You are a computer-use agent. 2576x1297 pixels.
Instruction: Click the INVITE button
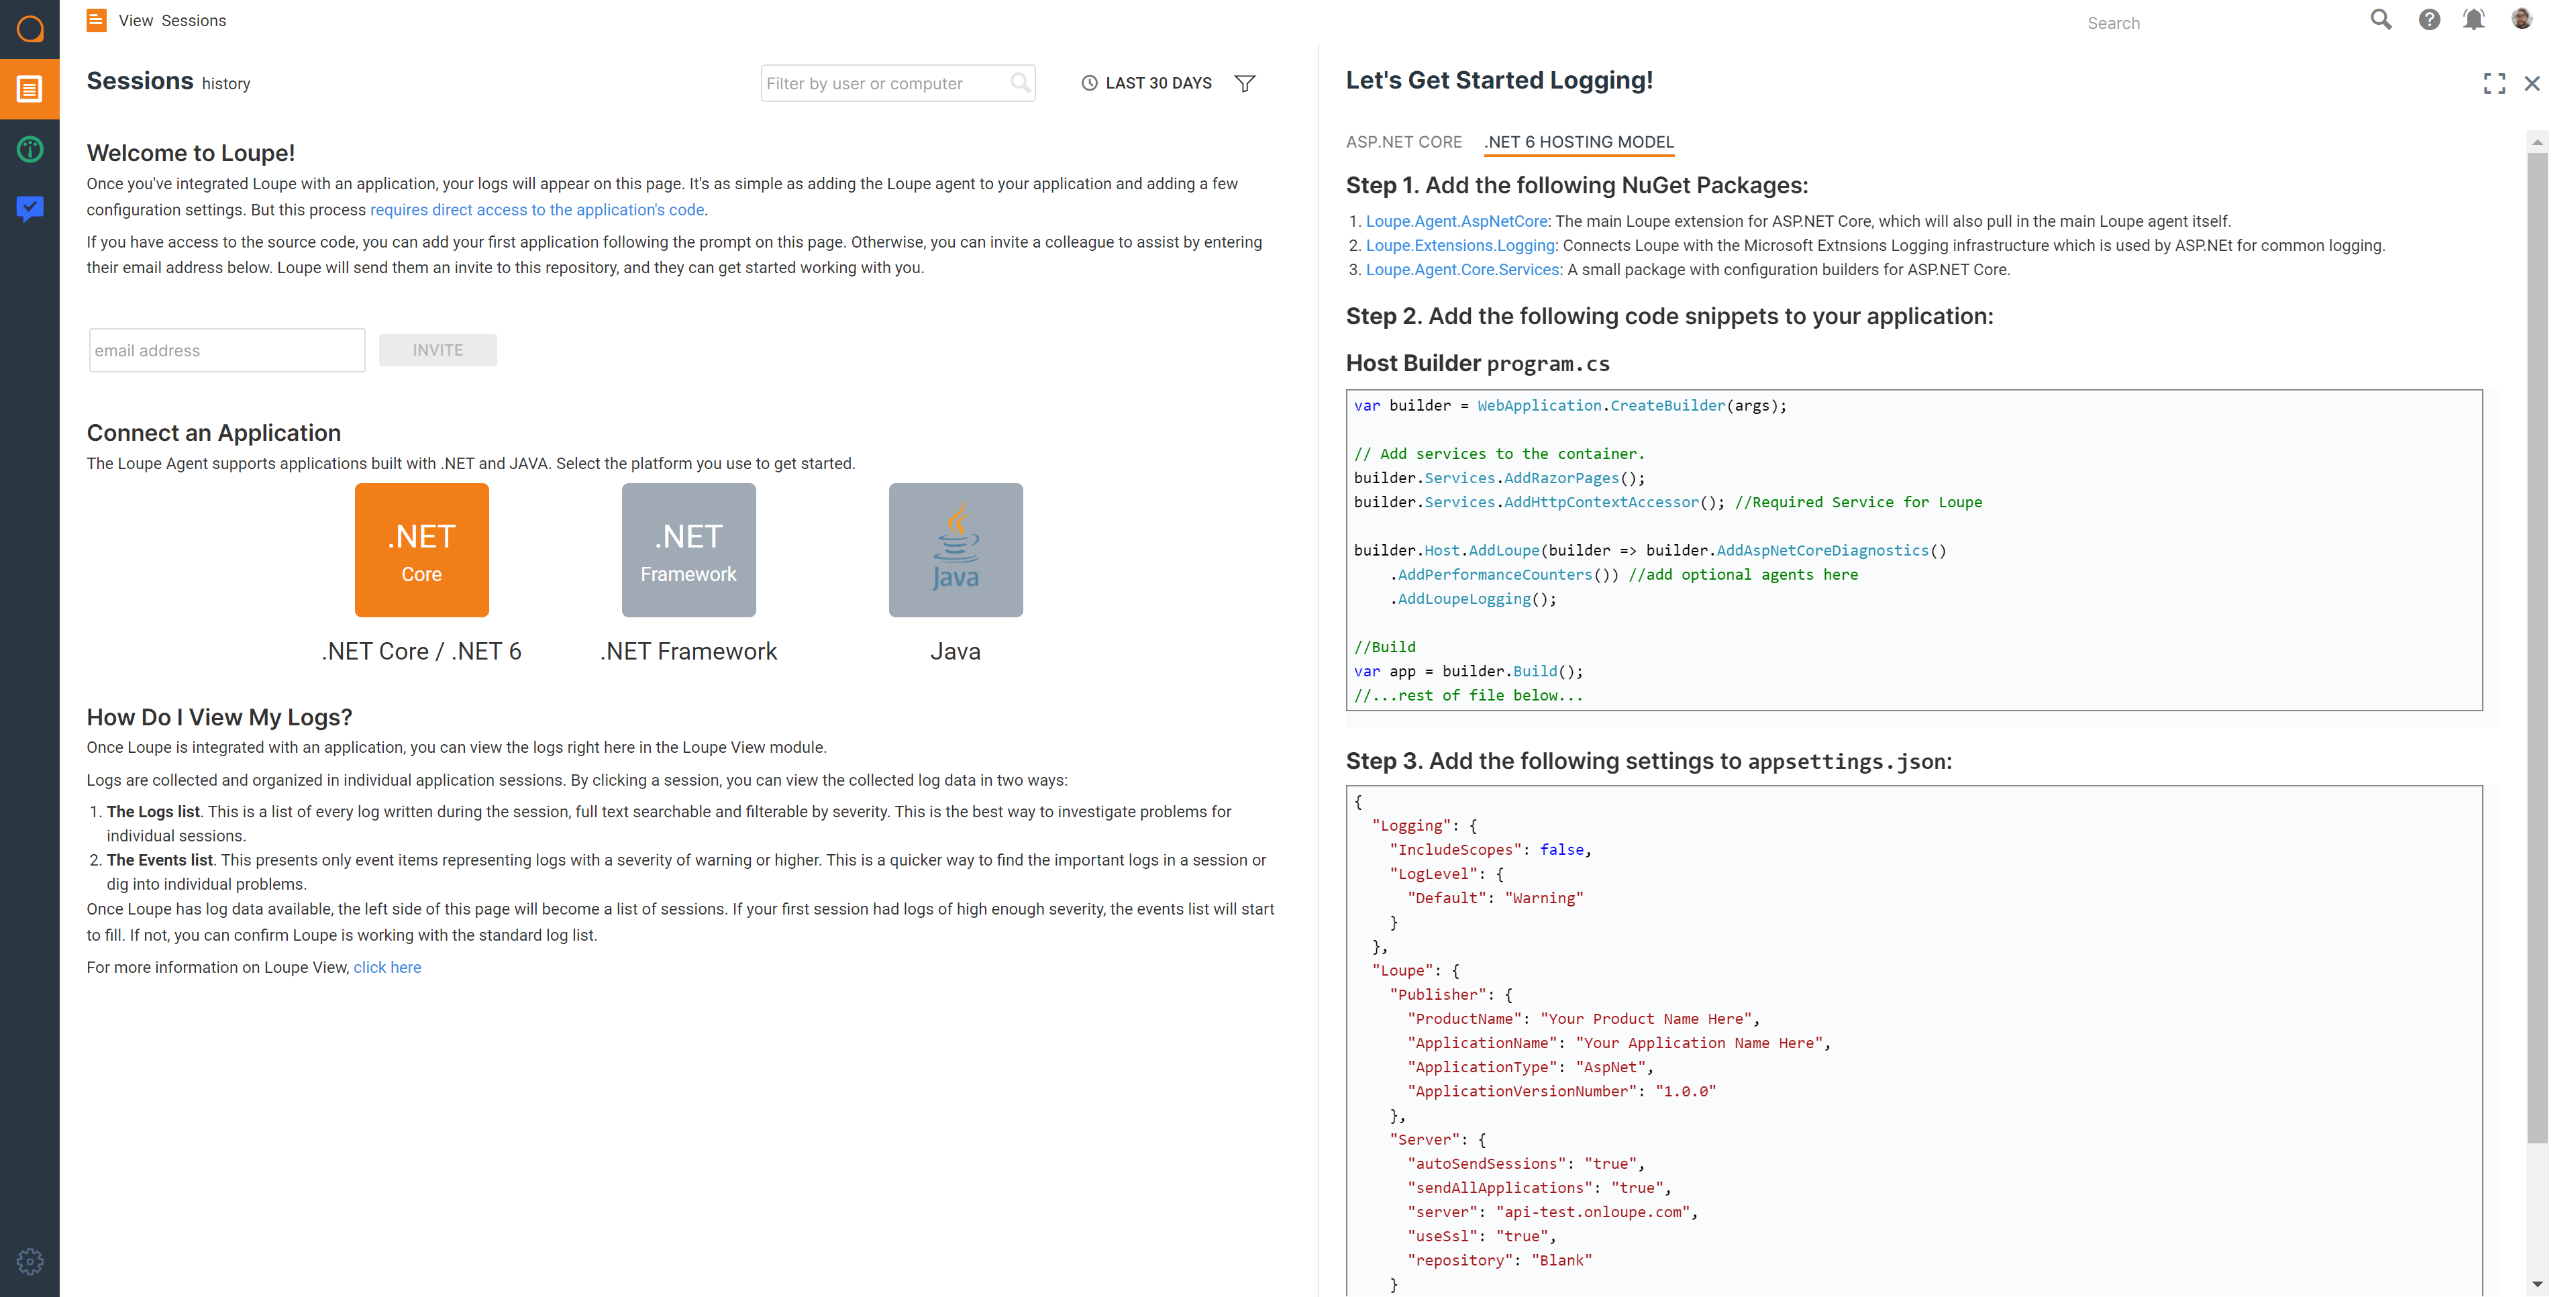click(438, 350)
